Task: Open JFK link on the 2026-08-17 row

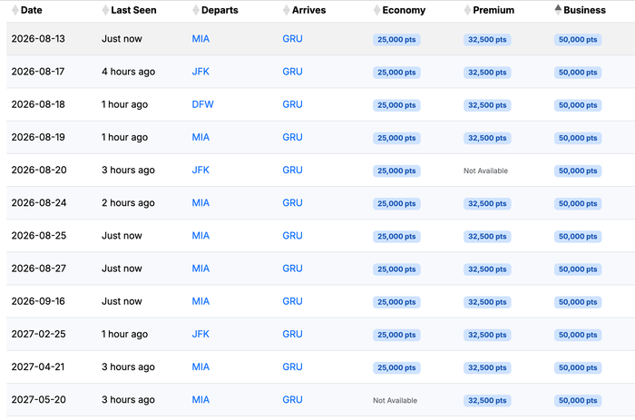Action: pos(200,72)
